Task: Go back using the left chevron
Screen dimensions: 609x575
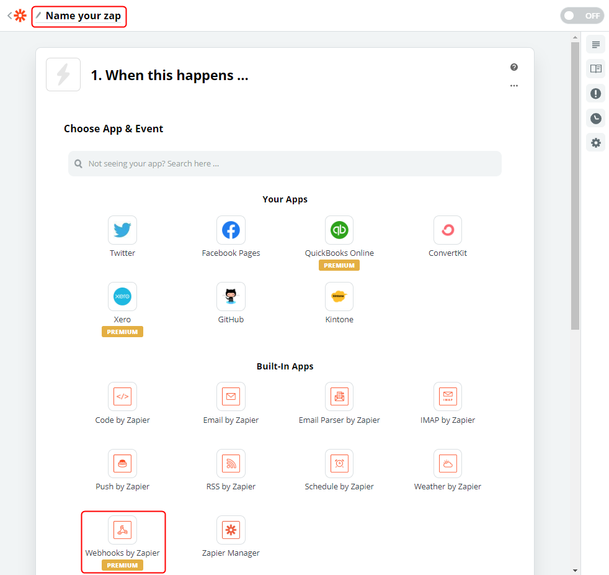Action: click(x=10, y=16)
